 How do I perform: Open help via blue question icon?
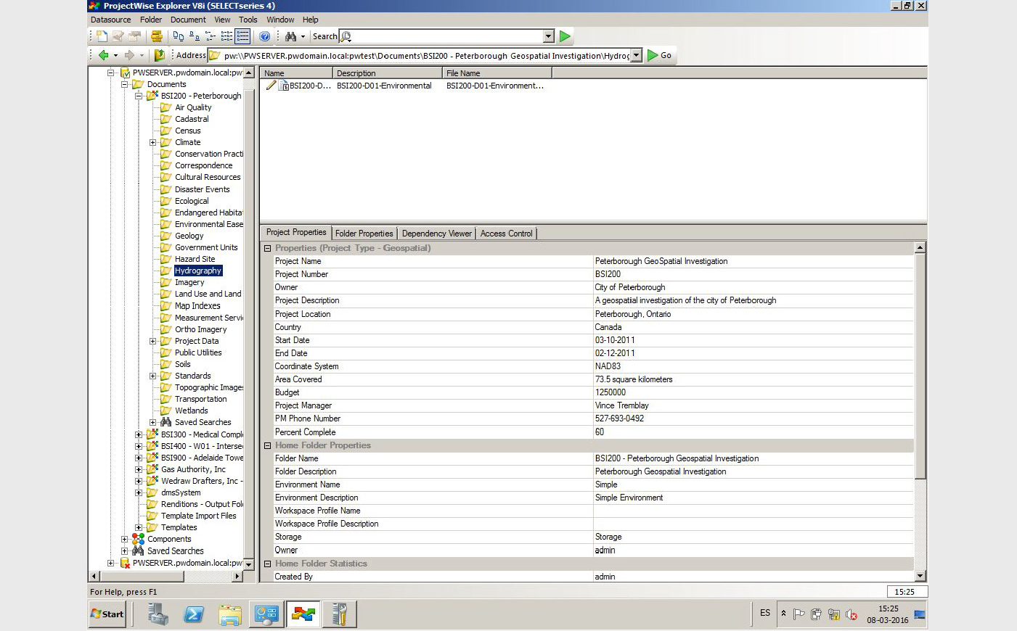[x=265, y=36]
